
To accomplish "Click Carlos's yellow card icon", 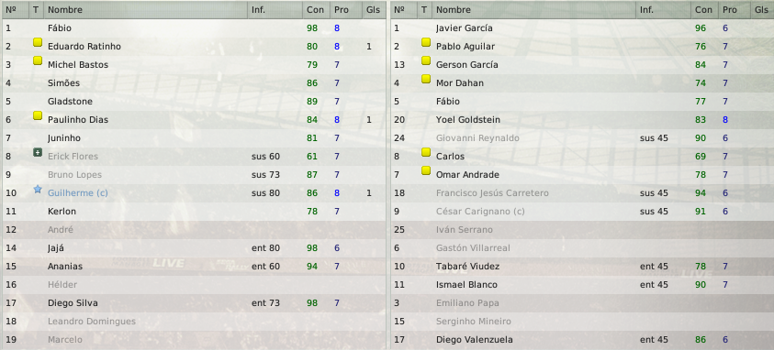I will [x=426, y=153].
